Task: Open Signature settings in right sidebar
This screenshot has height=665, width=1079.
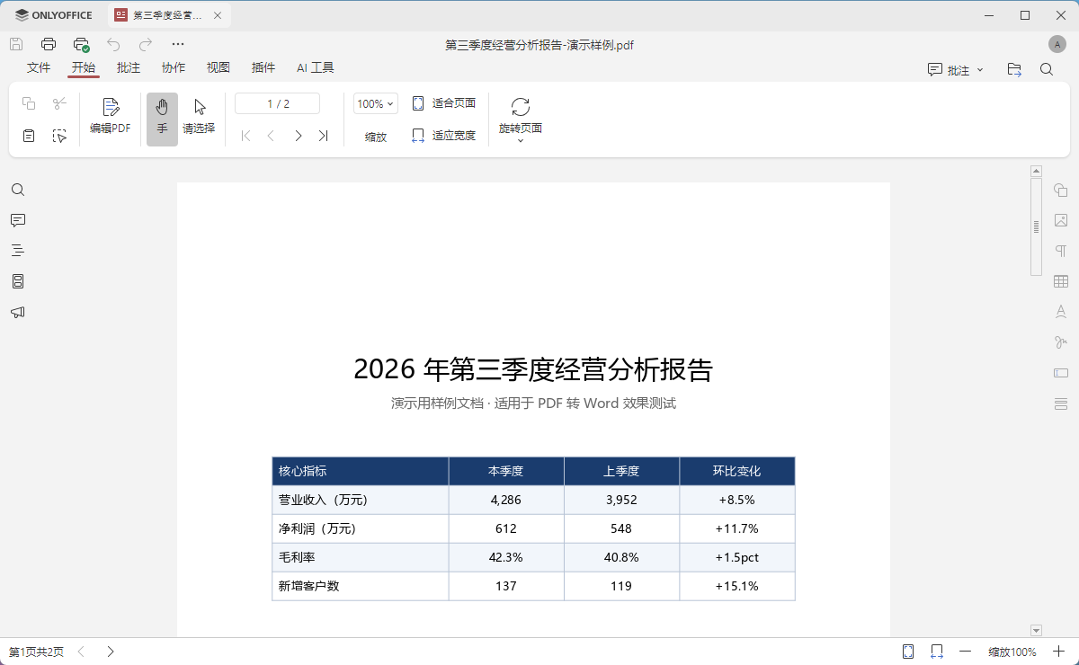Action: [1061, 342]
